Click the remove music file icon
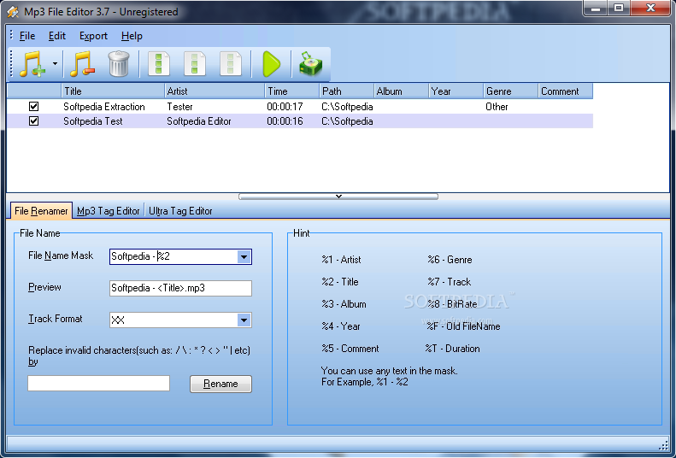676x458 pixels. 82,64
